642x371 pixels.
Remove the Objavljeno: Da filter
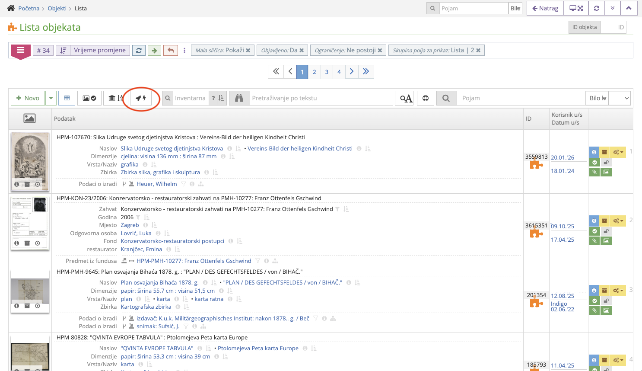pos(302,50)
